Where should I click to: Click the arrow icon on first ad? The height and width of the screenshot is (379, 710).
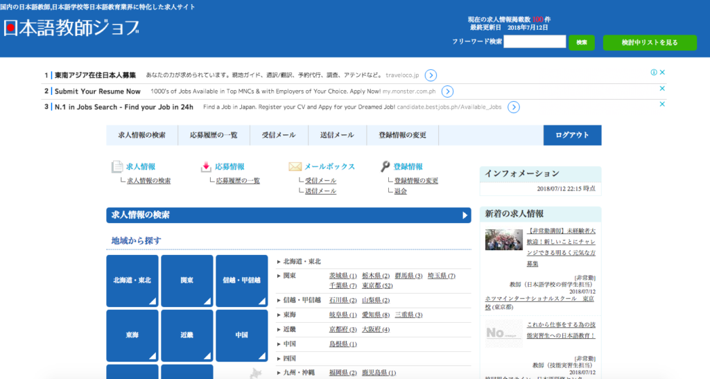431,75
